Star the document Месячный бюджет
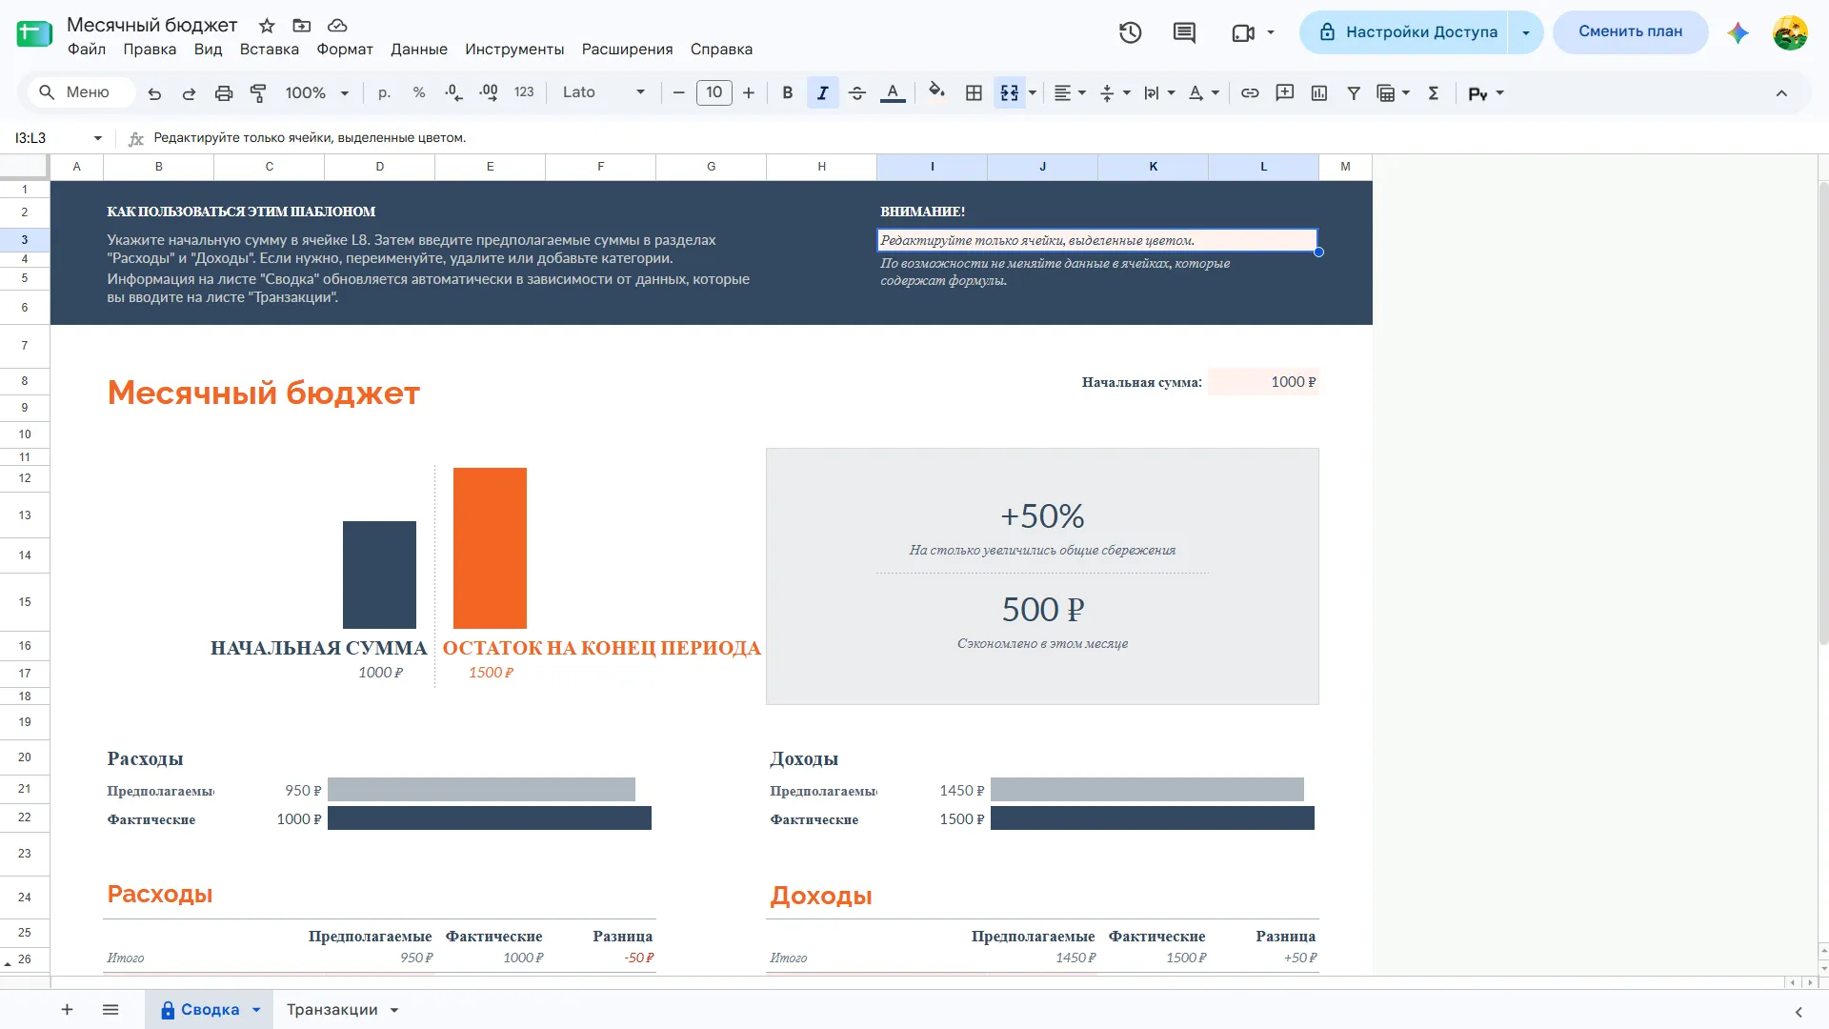Viewport: 1829px width, 1029px height. coord(268,26)
